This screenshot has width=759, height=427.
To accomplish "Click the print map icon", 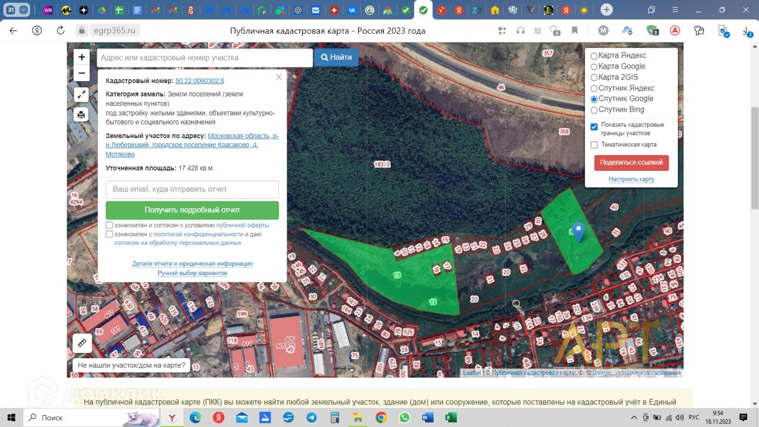I will coord(82,114).
